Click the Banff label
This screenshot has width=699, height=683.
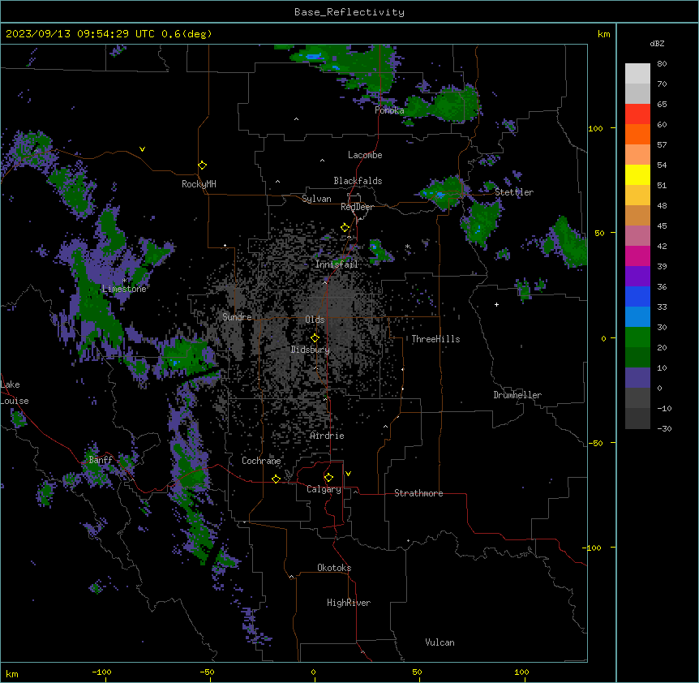pyautogui.click(x=101, y=460)
